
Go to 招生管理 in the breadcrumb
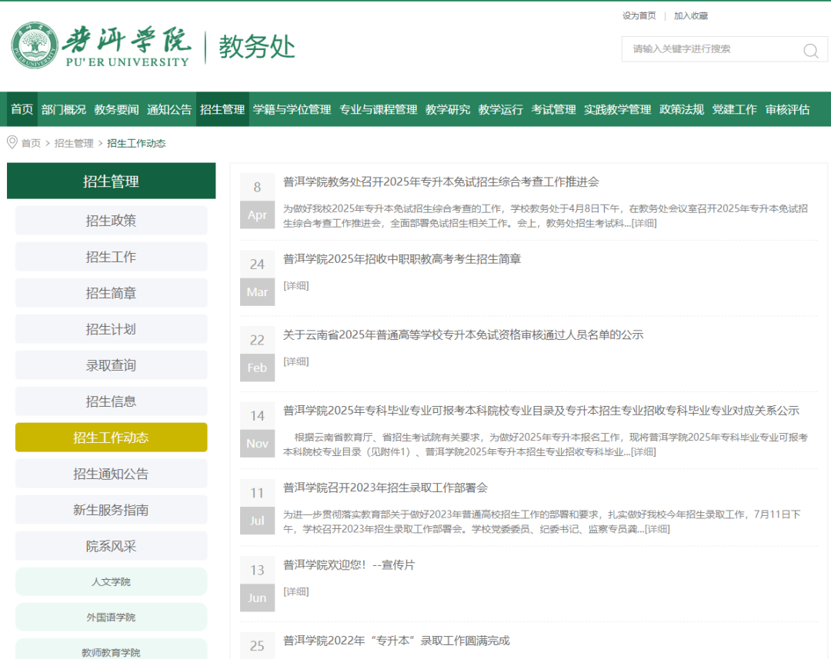click(x=74, y=143)
